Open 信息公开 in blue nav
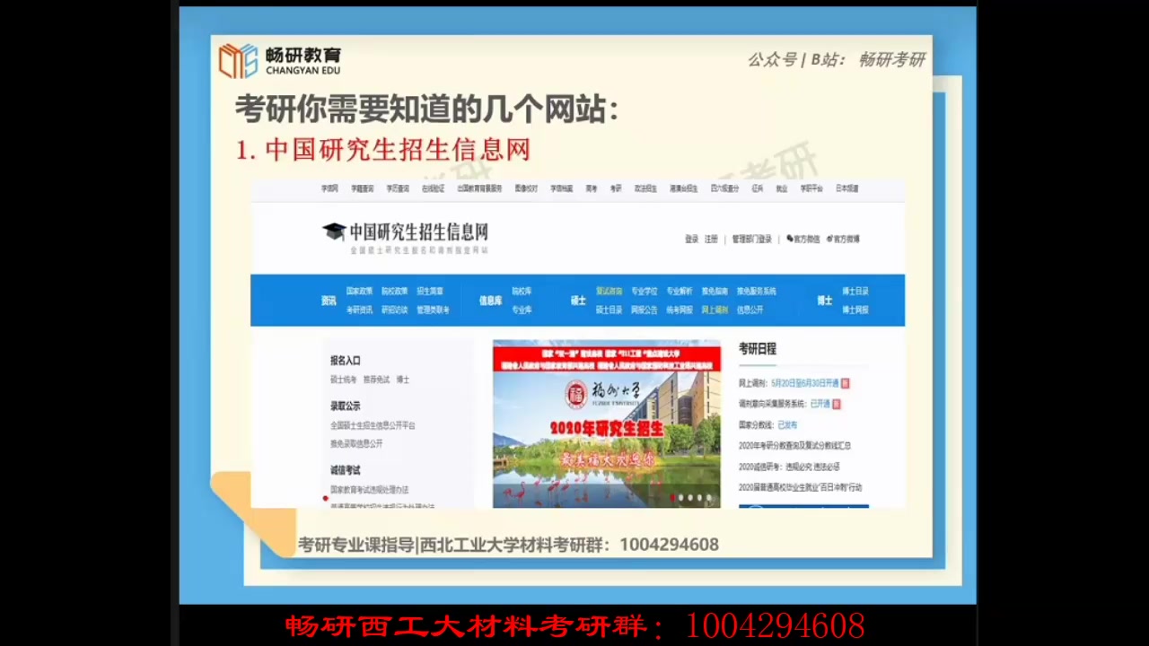 (x=750, y=310)
